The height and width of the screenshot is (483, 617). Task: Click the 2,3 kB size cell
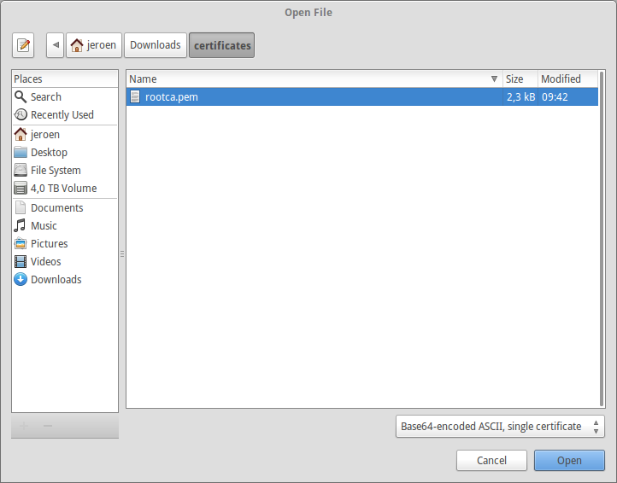pos(520,97)
